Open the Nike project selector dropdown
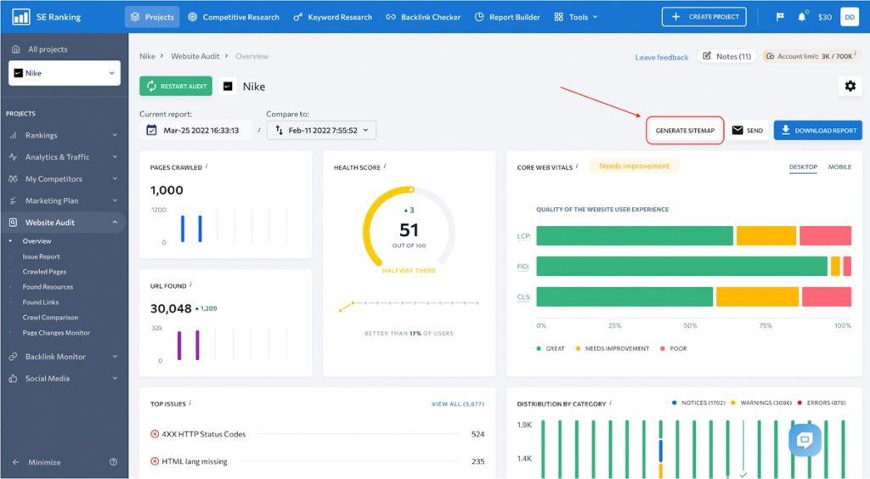Viewport: 870px width, 479px height. 65,73
